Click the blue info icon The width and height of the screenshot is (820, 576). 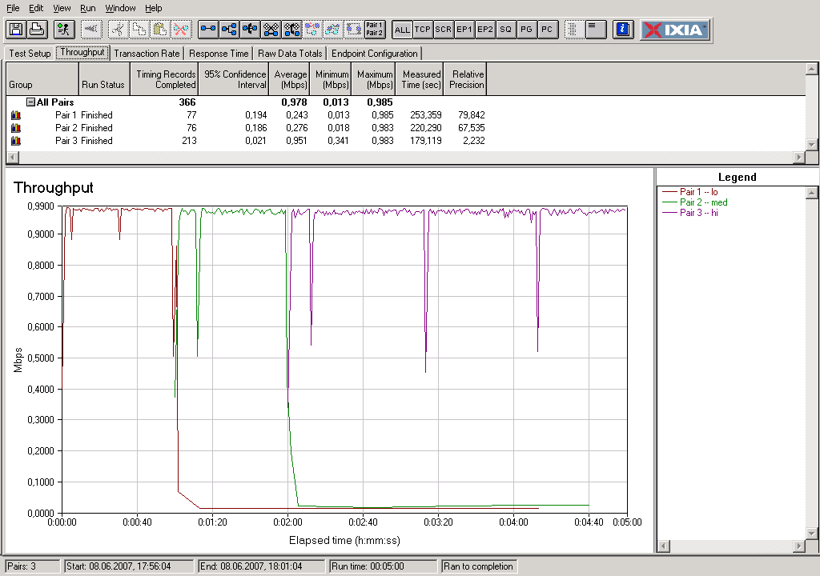point(622,30)
